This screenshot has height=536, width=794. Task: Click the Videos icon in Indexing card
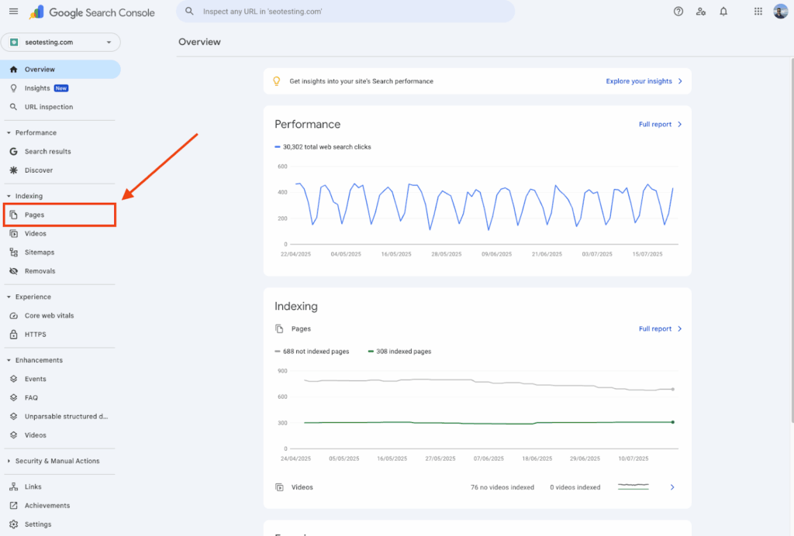click(279, 487)
